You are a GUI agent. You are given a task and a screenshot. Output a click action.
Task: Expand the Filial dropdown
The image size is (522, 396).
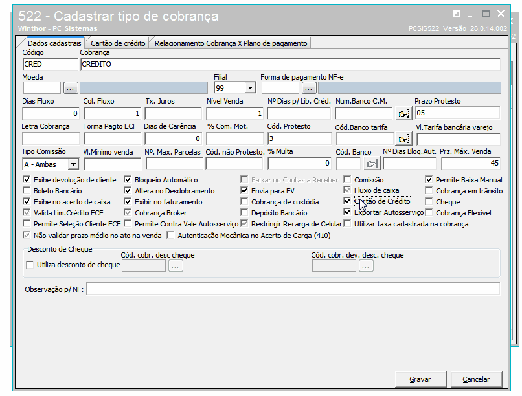coord(250,88)
